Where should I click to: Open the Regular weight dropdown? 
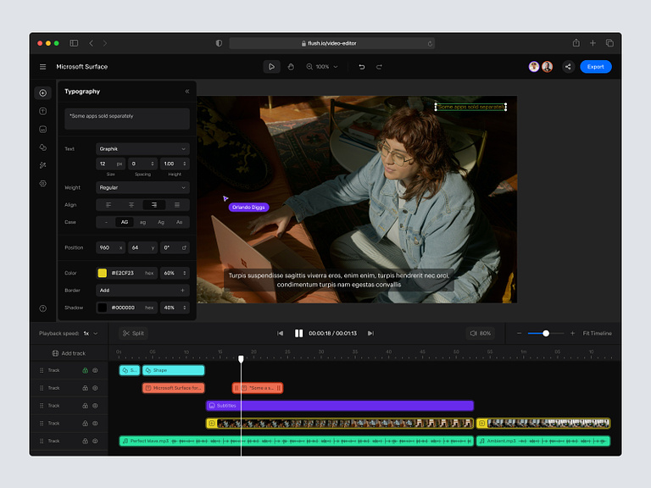[x=142, y=187]
